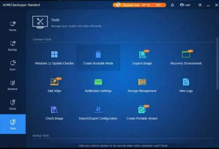Launch the Disk Wipe tool
219x149 pixels.
[x=54, y=85]
